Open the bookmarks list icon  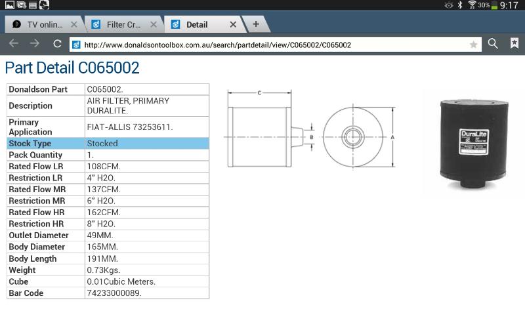tap(514, 43)
